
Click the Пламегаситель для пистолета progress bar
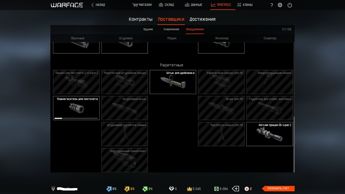click(x=76, y=118)
